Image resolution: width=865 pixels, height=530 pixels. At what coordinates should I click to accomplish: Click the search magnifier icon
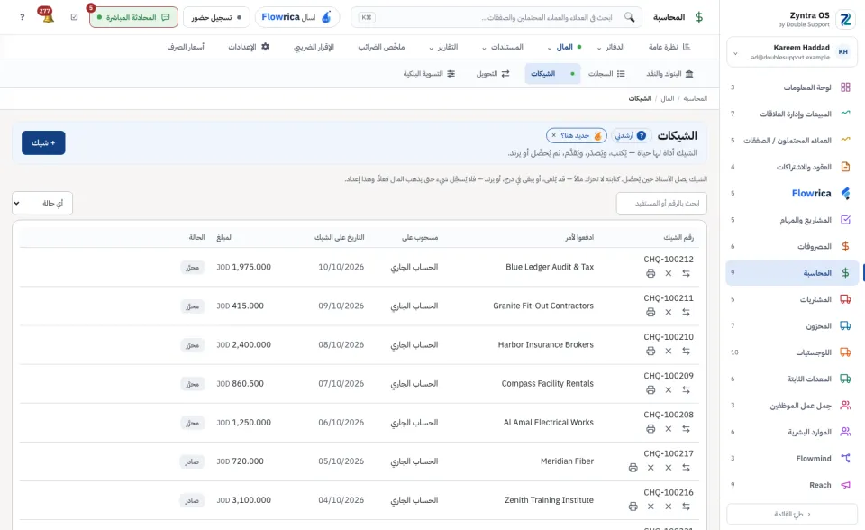click(629, 17)
